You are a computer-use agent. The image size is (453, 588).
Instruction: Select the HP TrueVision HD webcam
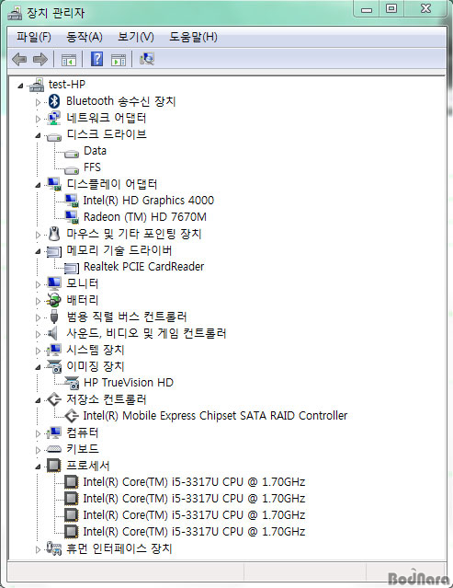[129, 383]
